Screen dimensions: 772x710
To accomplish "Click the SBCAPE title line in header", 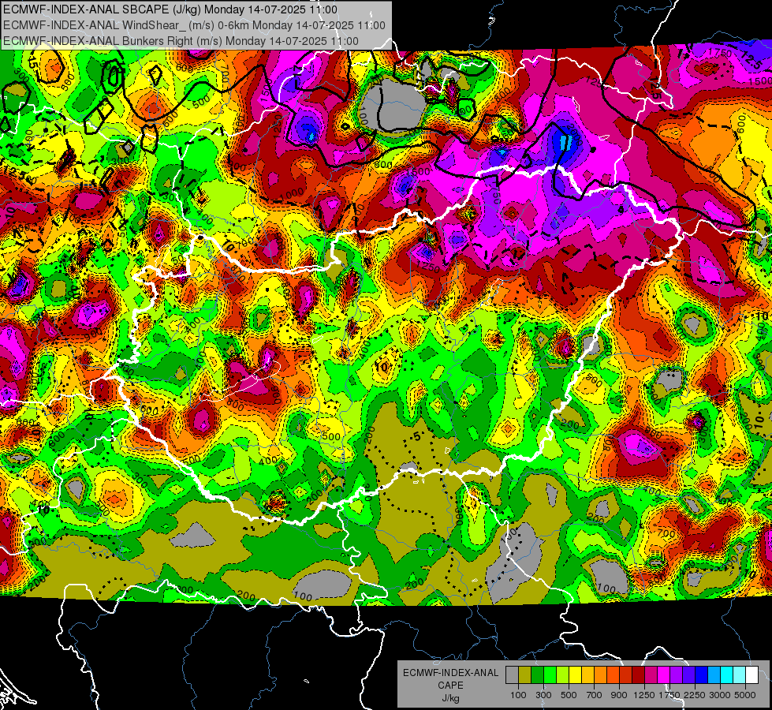I will click(170, 9).
